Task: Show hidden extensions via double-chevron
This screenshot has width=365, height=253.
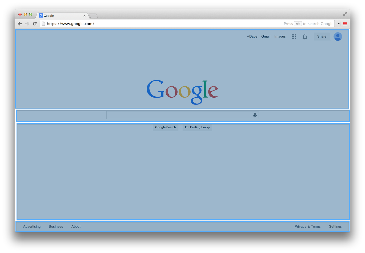Action: (339, 23)
